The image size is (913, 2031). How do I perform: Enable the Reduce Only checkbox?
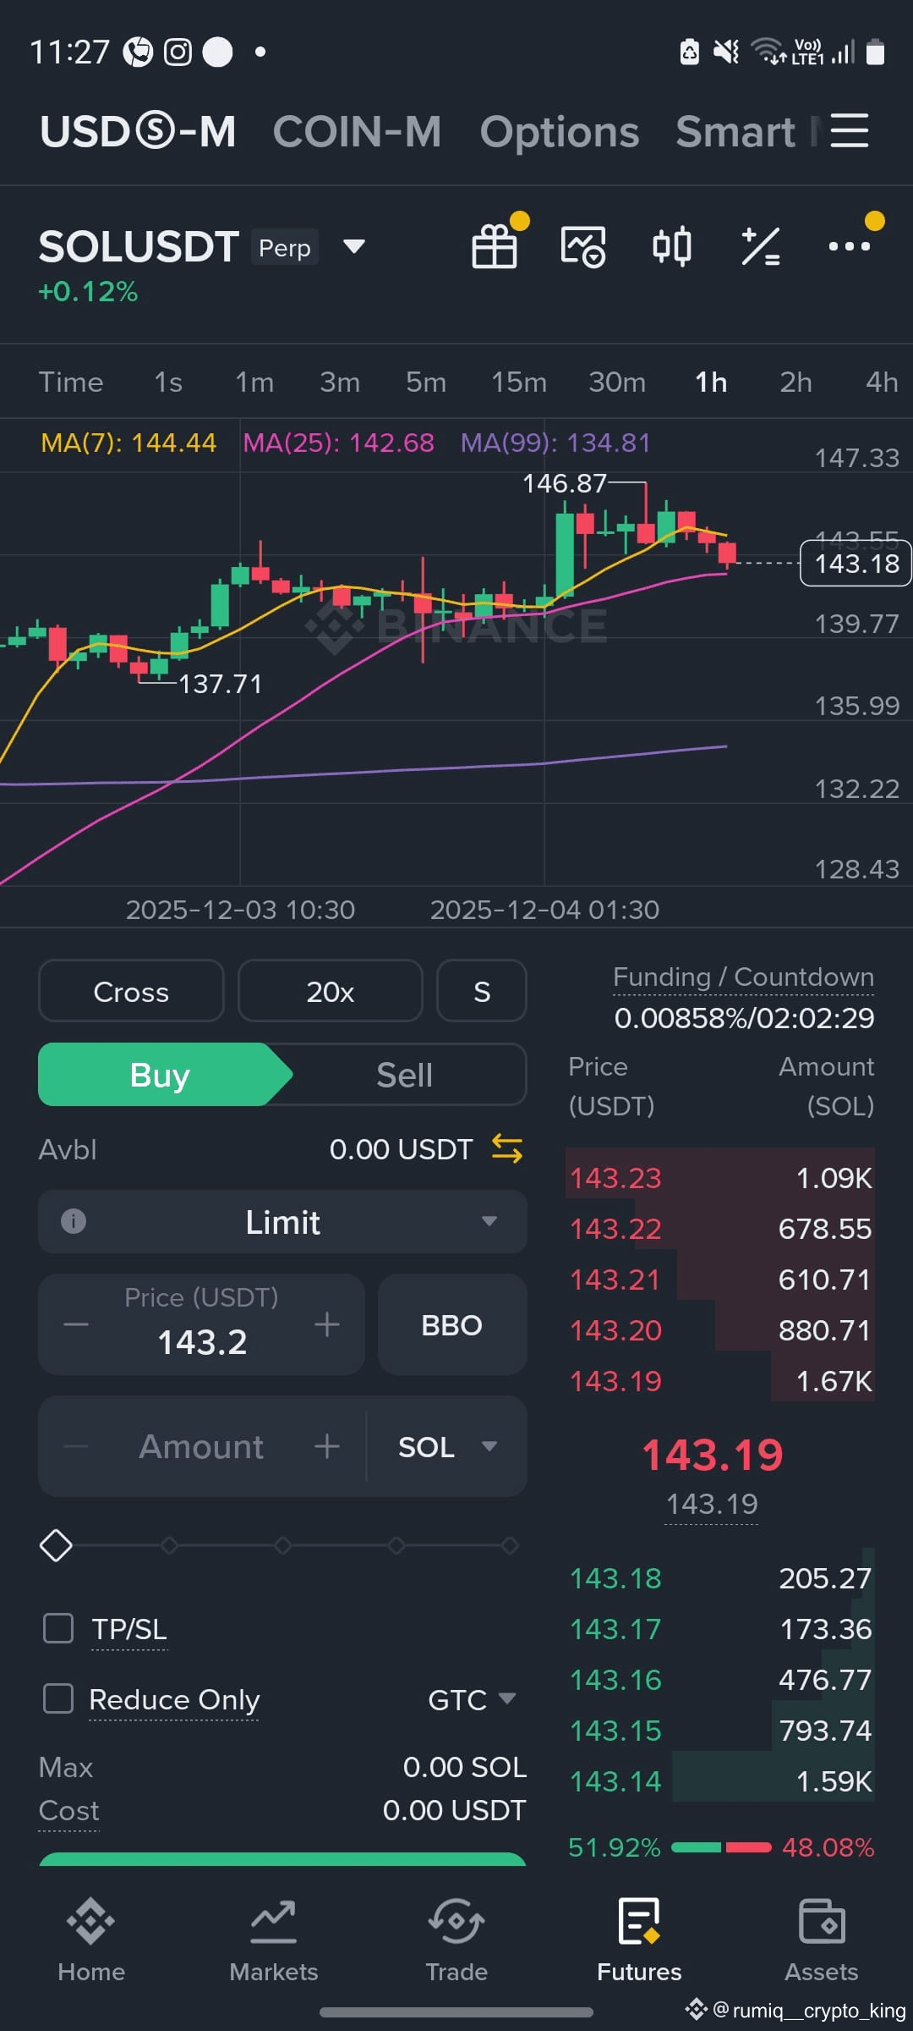(x=58, y=1698)
